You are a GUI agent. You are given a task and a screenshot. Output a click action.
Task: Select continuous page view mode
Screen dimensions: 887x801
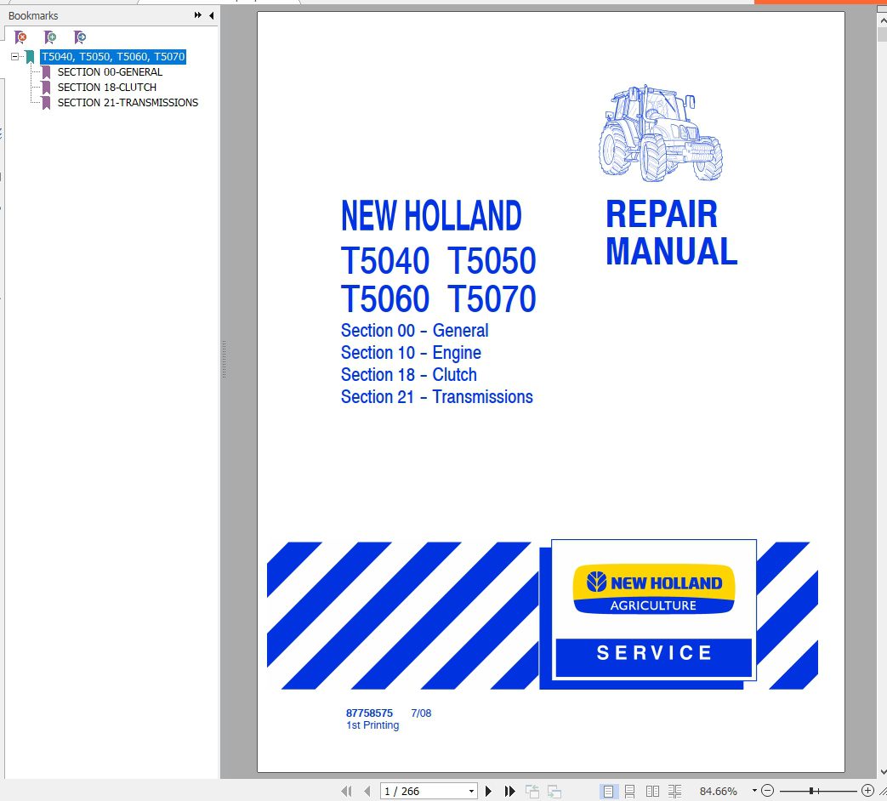click(629, 791)
